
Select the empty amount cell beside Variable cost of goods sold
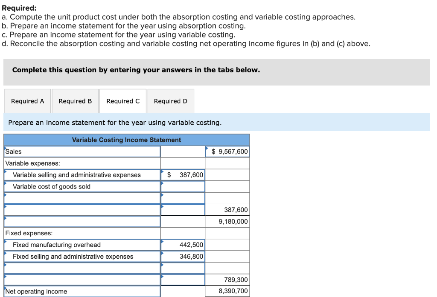(x=183, y=186)
